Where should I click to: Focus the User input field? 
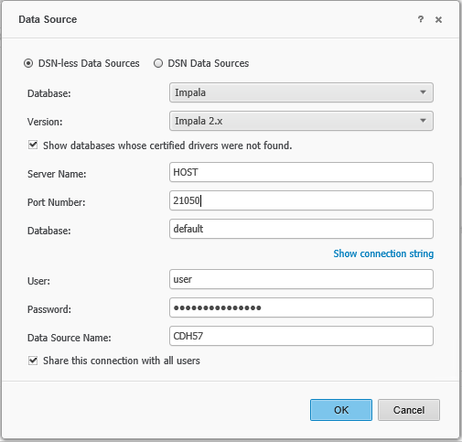[301, 279]
